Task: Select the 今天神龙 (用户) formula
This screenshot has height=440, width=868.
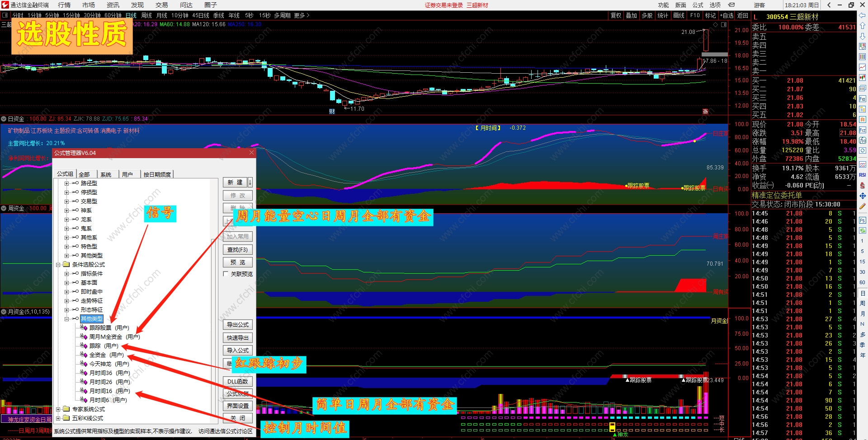Action: (x=109, y=364)
